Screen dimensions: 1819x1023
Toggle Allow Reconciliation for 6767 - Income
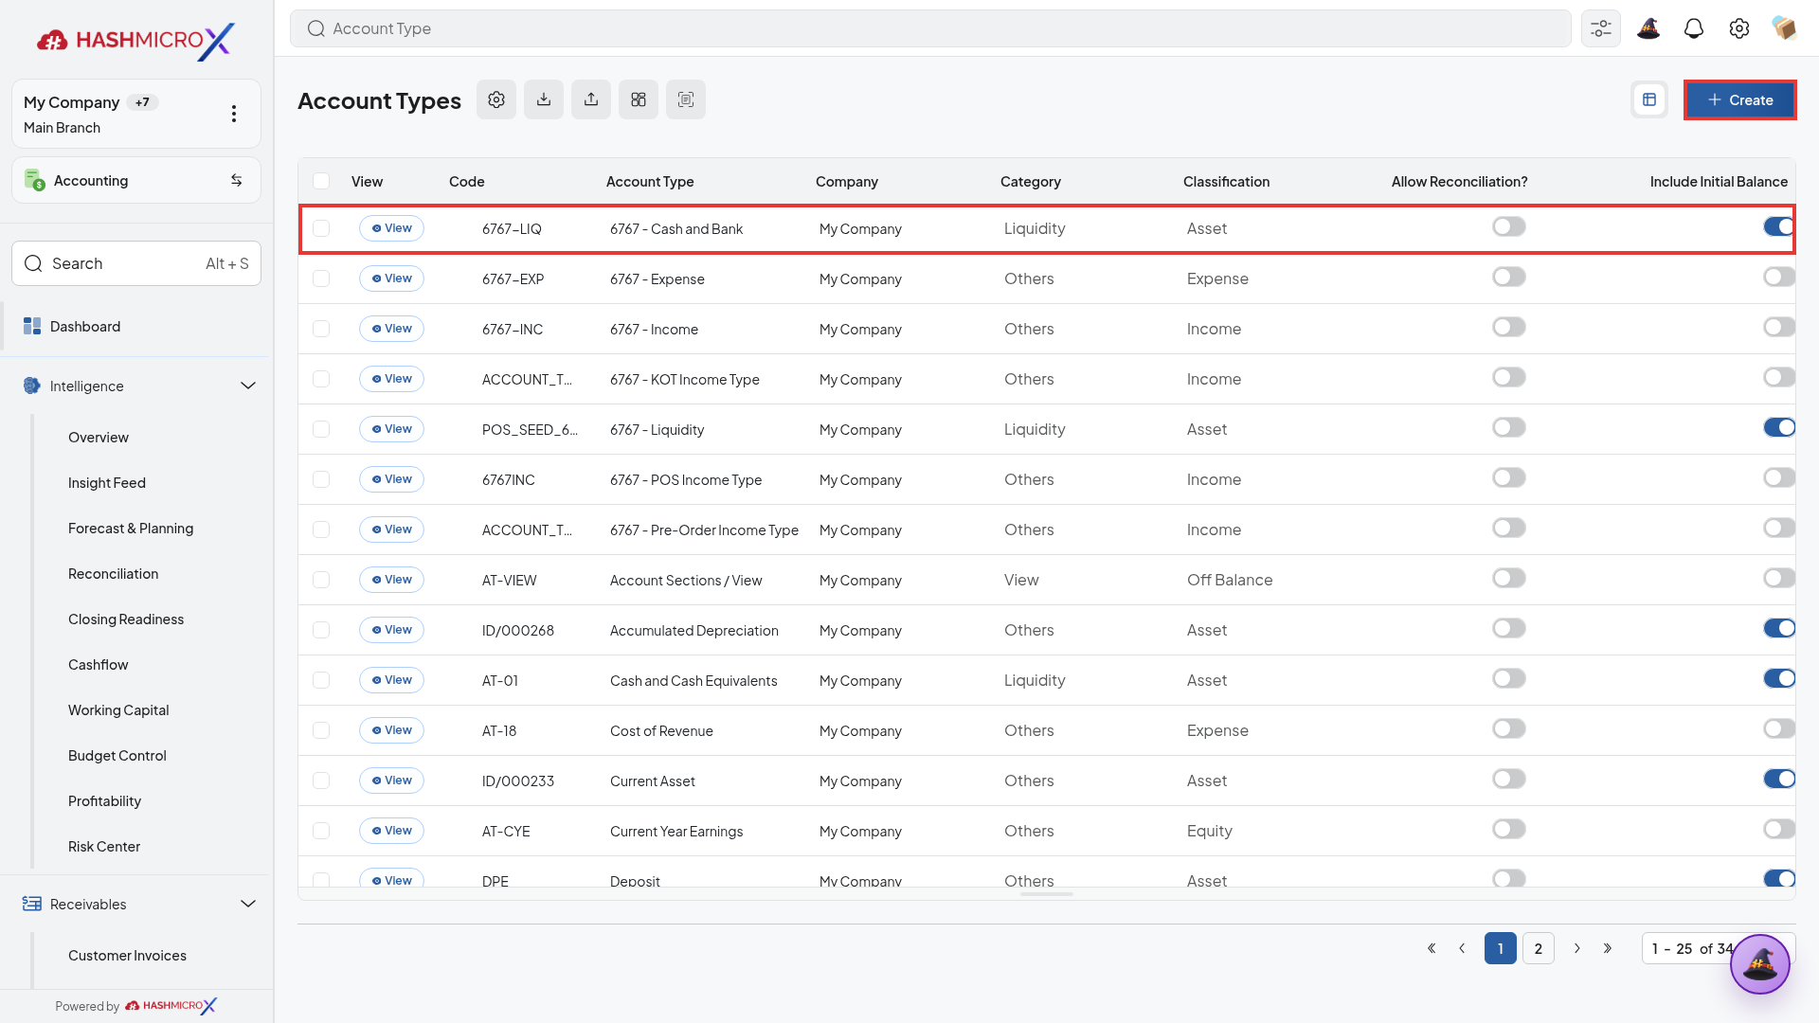pyautogui.click(x=1509, y=328)
